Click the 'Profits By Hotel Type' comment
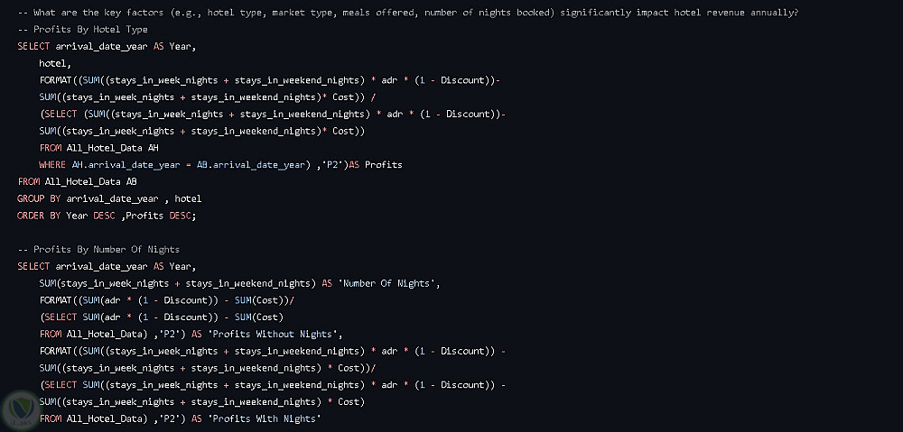The image size is (903, 432). click(x=83, y=30)
